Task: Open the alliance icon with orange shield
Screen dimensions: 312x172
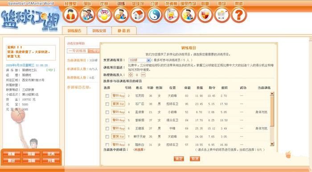Action: coord(205,15)
